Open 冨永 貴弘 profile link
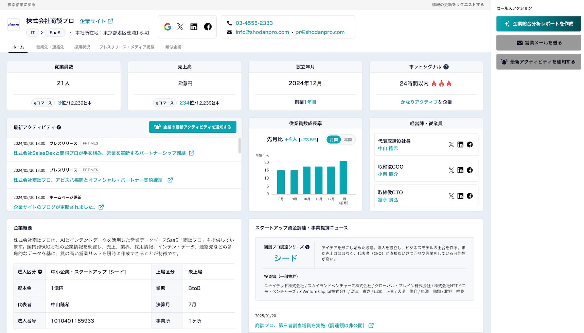The width and height of the screenshot is (584, 333). [x=388, y=200]
